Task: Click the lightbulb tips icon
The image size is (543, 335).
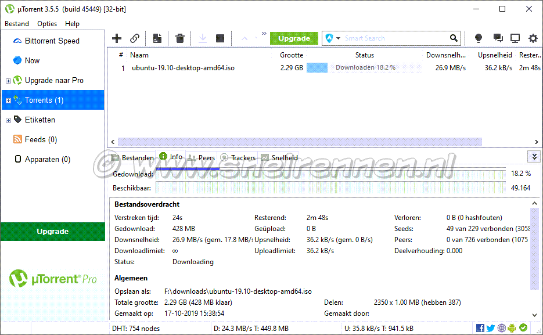Action: tap(478, 38)
